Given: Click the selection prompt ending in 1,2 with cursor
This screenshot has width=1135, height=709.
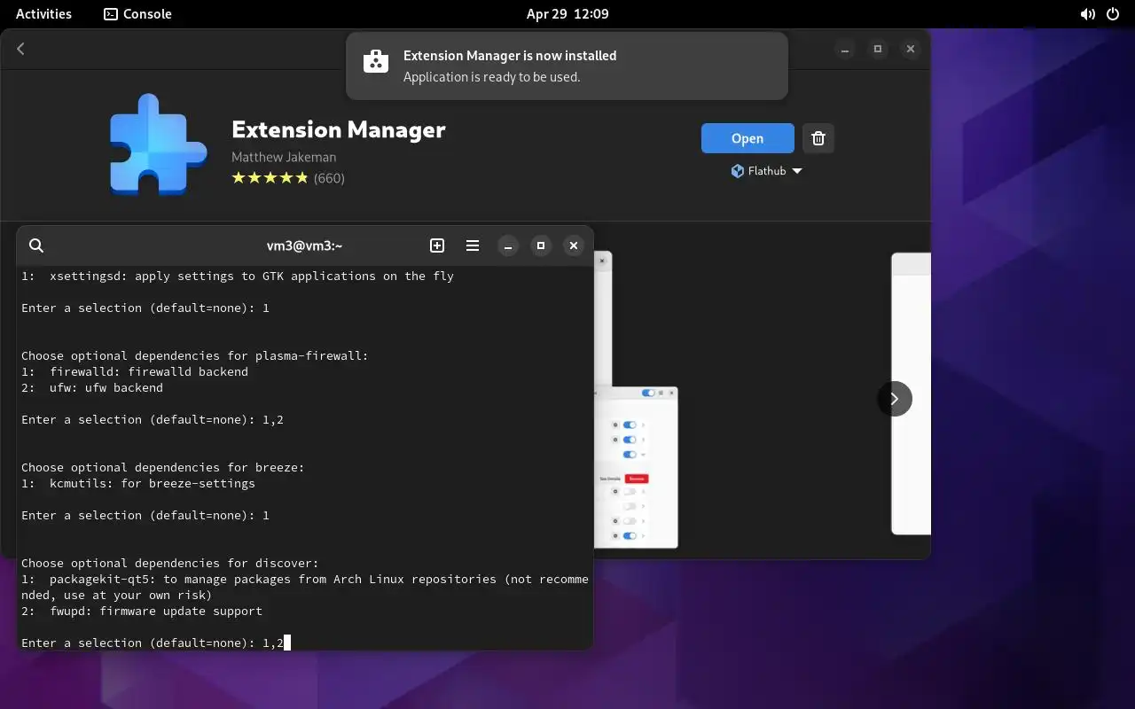Looking at the screenshot, I should (x=156, y=643).
